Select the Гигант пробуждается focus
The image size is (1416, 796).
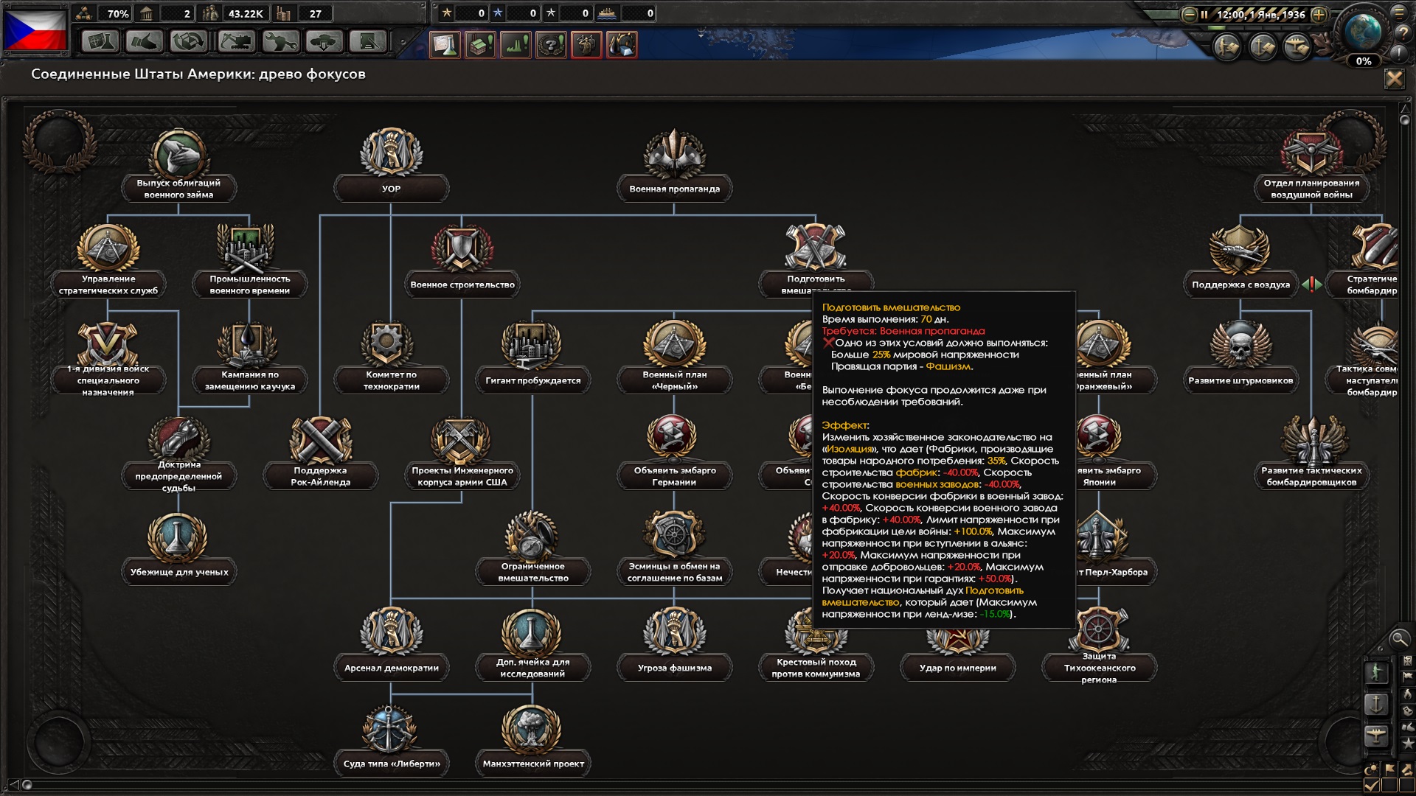pos(532,357)
